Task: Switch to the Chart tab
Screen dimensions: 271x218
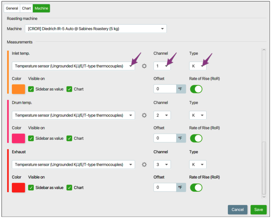Action: 26,8
